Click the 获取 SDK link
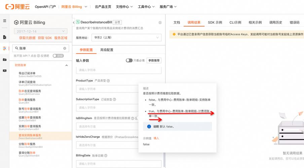Screen dimensions: 304x168 (45, 38)
